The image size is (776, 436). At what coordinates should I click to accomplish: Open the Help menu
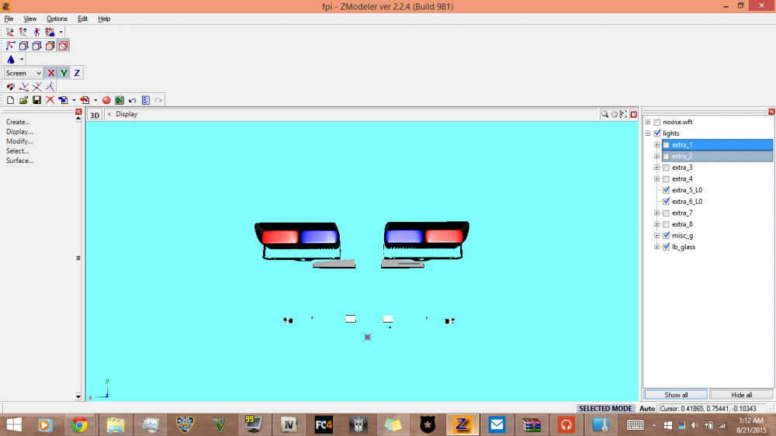(x=104, y=19)
